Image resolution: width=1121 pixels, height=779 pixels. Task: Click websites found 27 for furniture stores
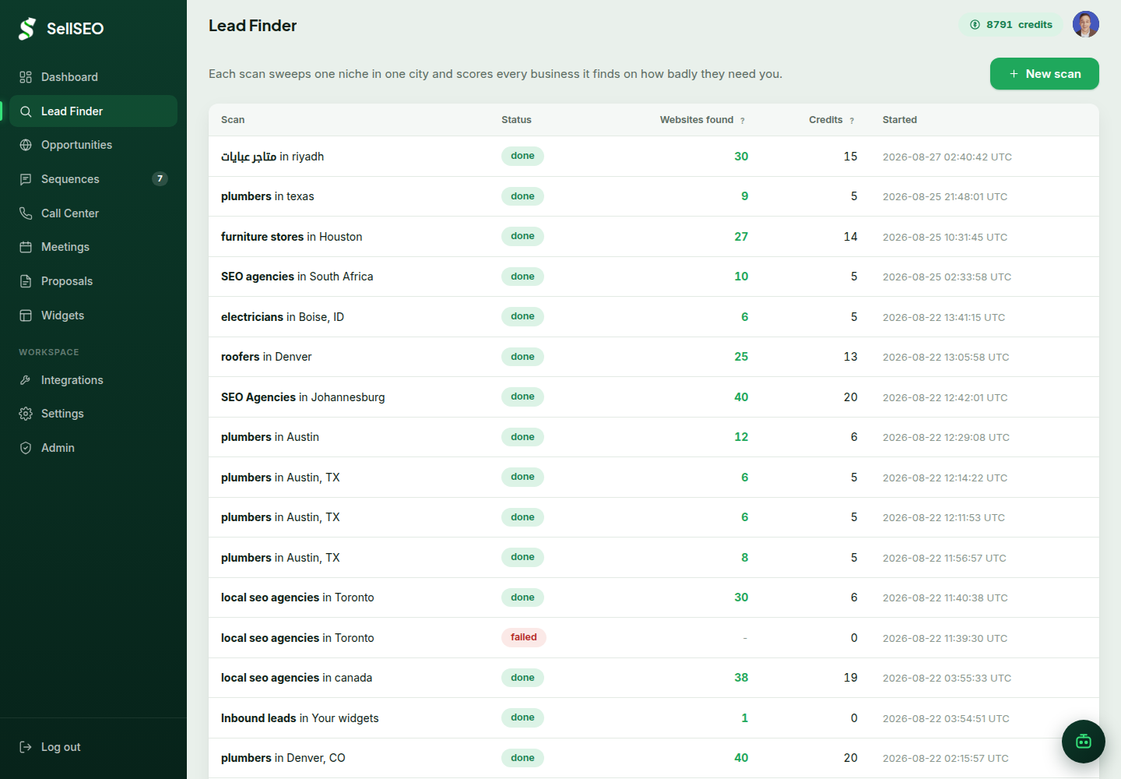pos(741,237)
